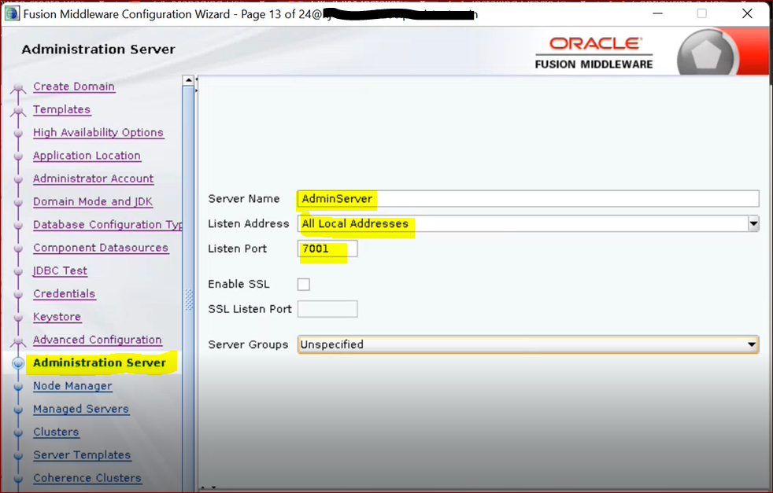
Task: Minimize the Configuration Wizard window
Action: click(x=657, y=14)
